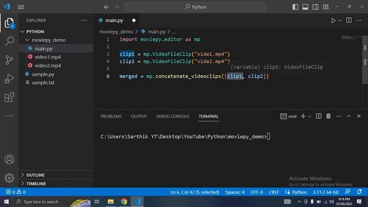Open Source Control view
Image resolution: width=368 pixels, height=207 pixels.
pos(9,60)
